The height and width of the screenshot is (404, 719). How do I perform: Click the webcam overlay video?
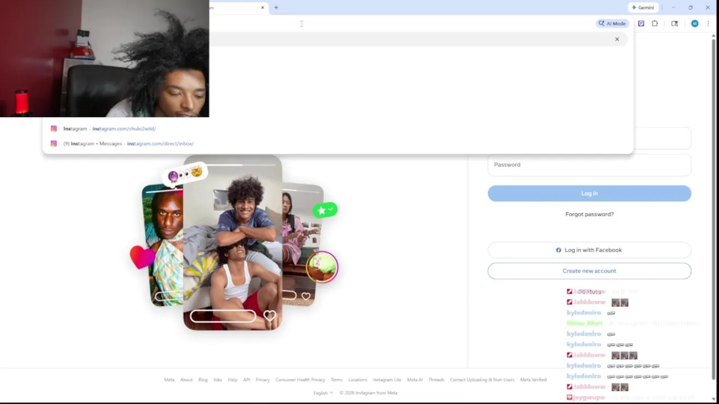pos(104,58)
